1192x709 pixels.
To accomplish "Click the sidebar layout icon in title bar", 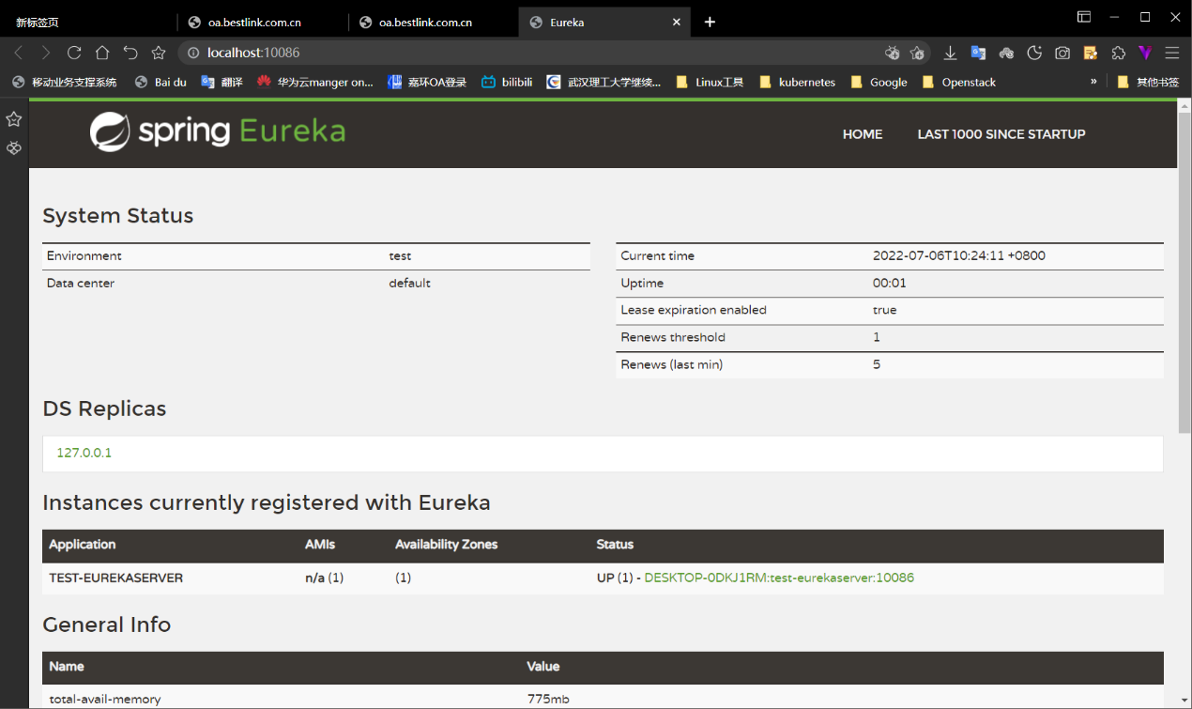I will coord(1084,17).
